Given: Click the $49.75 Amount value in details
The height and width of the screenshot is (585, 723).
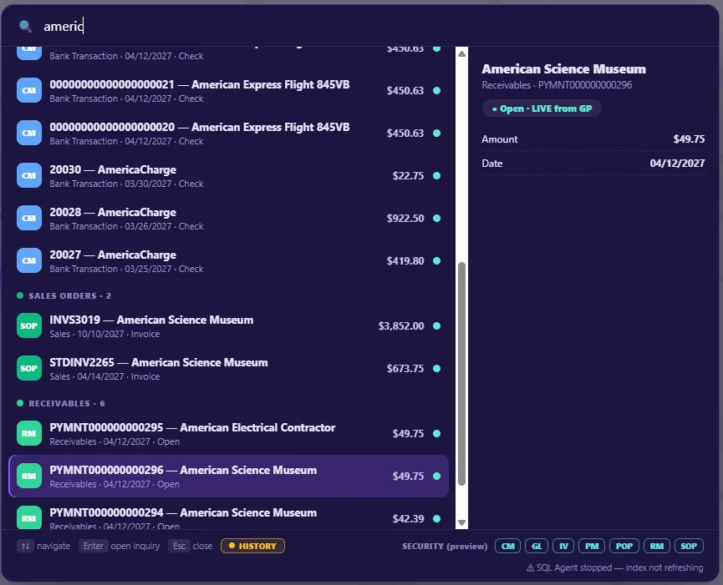Looking at the screenshot, I should 689,139.
